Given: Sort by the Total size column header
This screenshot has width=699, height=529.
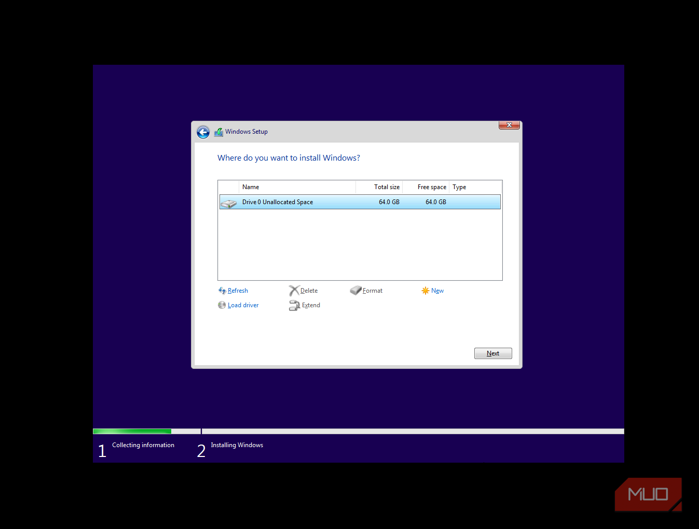Looking at the screenshot, I should pos(379,187).
